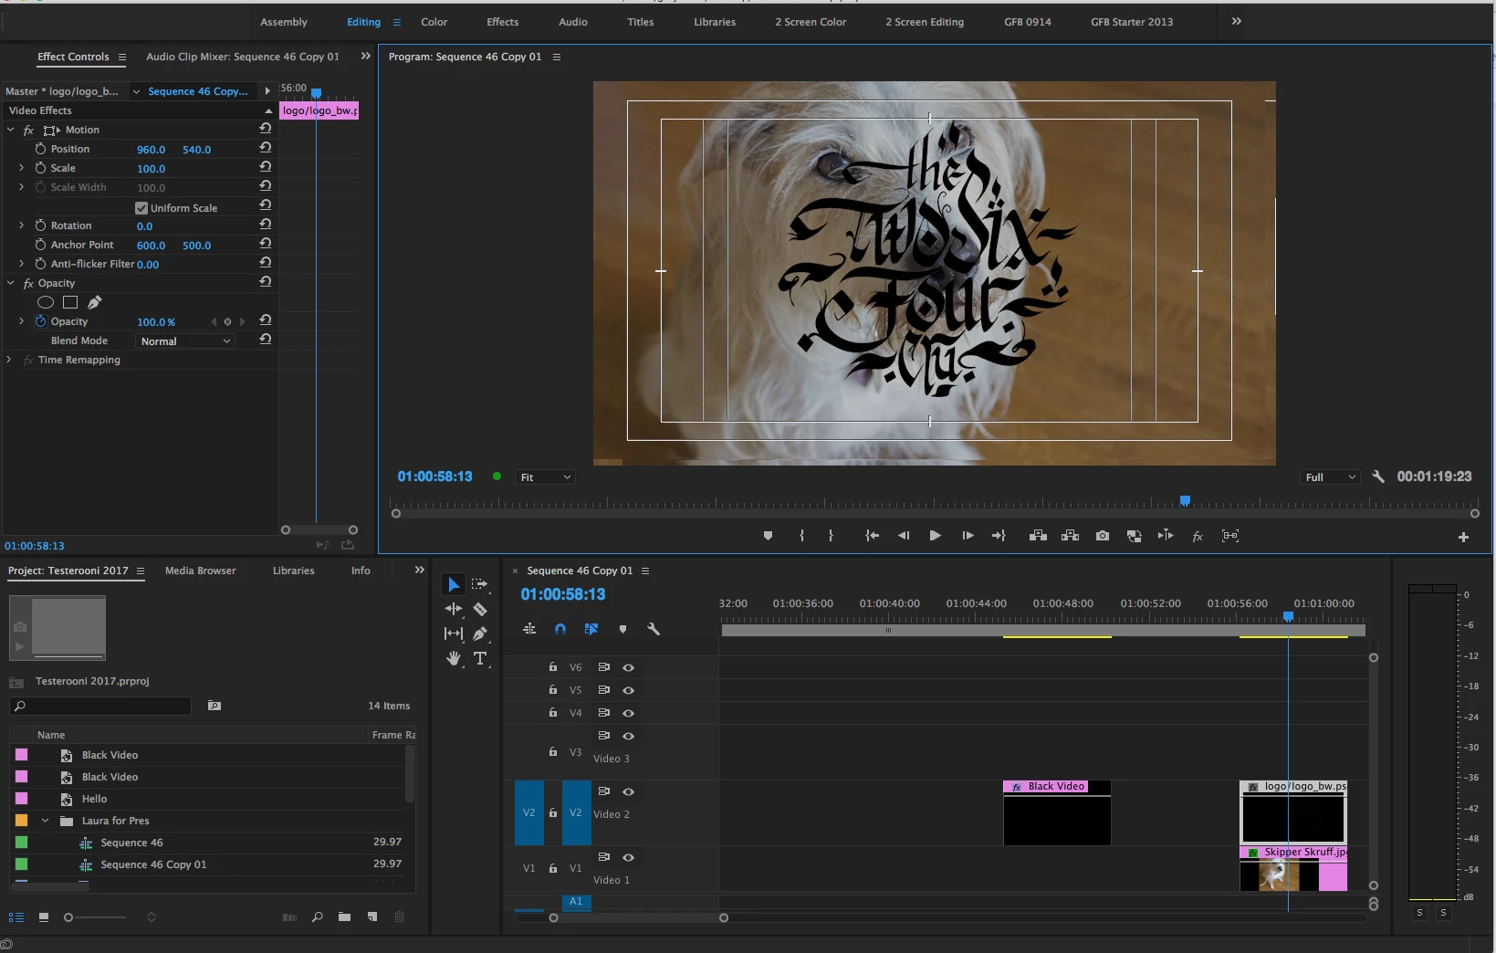
Task: Select free draw bezier mask pen
Action: click(x=95, y=302)
